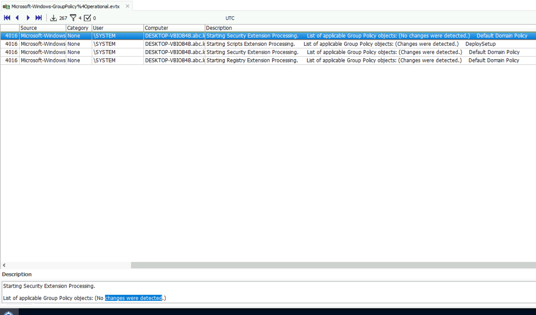Screen dimensions: 536x315
Task: Sort by the Description column header
Action: (x=370, y=28)
